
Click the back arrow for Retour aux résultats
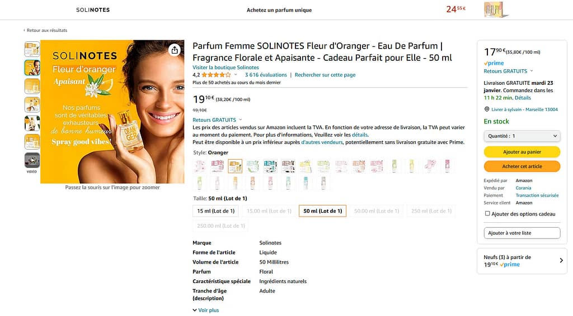pyautogui.click(x=24, y=31)
